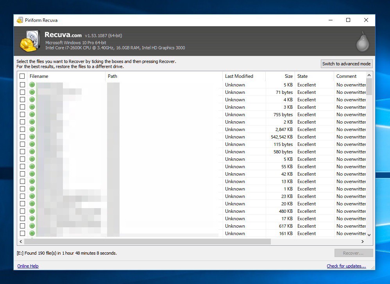The image size is (390, 284).
Task: Sort list by Path column header
Action: [164, 76]
